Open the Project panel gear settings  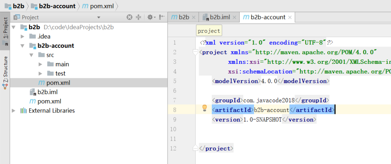point(151,17)
